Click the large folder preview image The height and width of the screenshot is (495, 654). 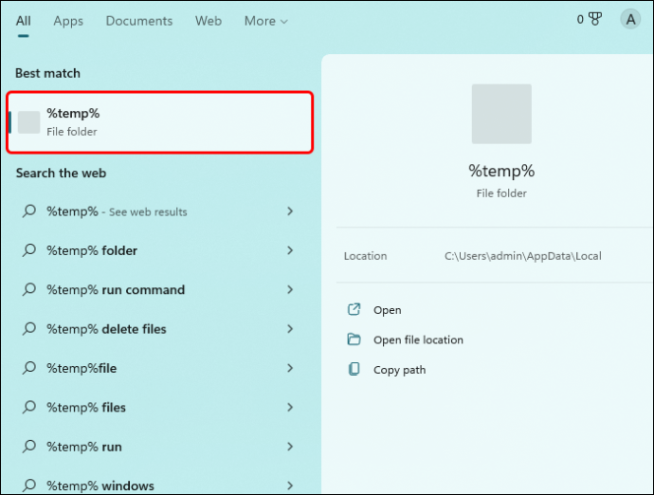(x=501, y=114)
